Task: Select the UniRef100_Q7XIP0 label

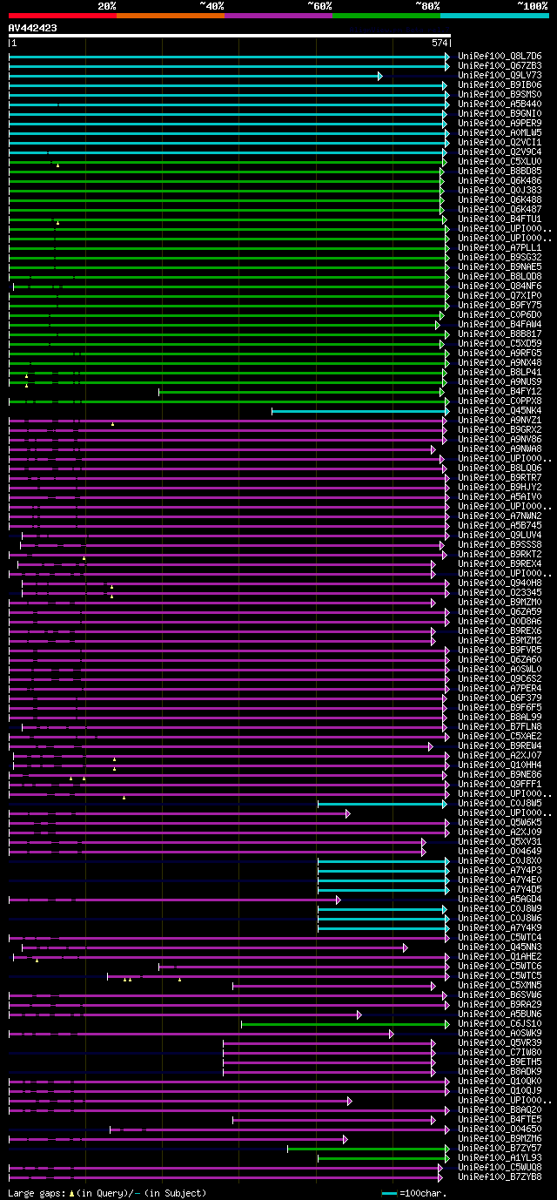Action: click(x=500, y=296)
